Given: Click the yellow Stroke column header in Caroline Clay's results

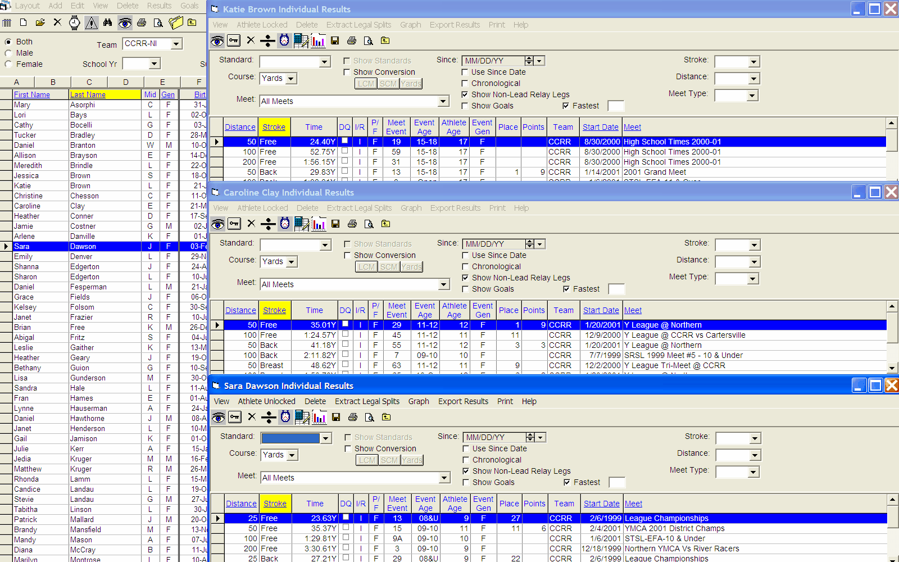Looking at the screenshot, I should [275, 310].
